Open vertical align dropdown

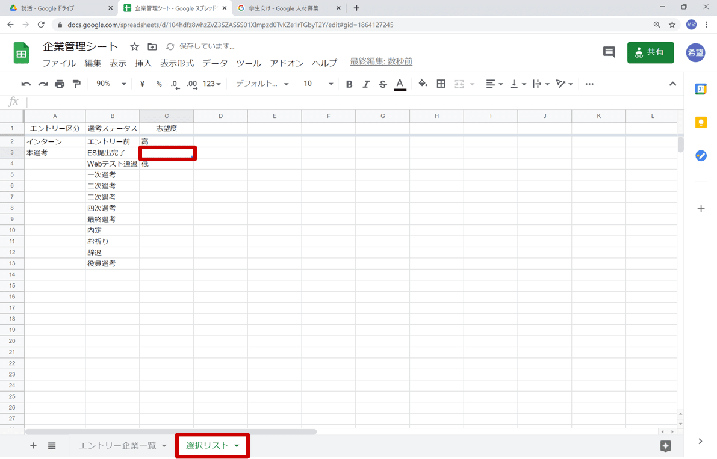coord(518,84)
